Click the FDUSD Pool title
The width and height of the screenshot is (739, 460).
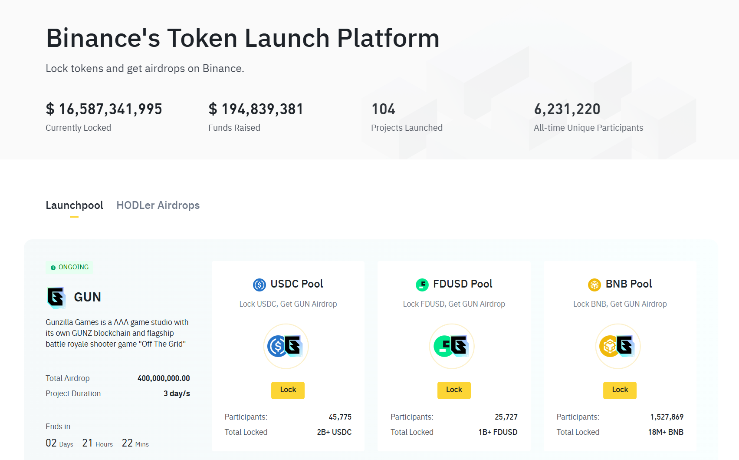pyautogui.click(x=463, y=284)
